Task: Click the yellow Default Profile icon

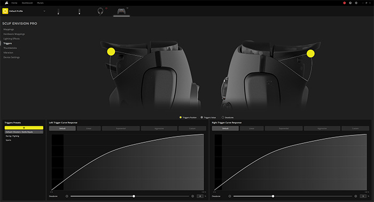Action: tap(5, 11)
